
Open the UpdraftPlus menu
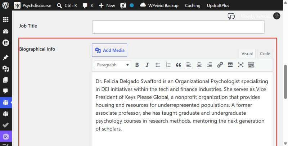pyautogui.click(x=218, y=5)
